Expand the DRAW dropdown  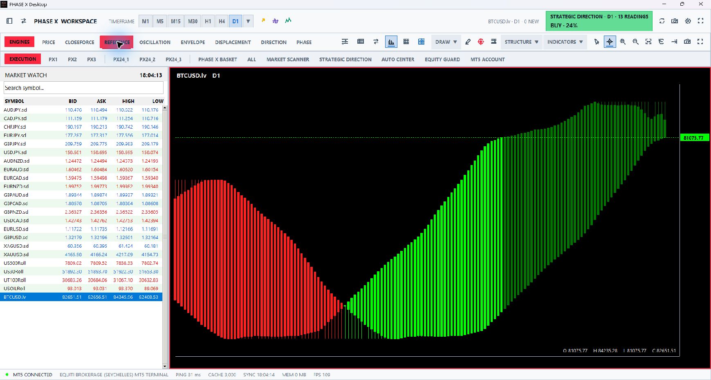click(446, 42)
